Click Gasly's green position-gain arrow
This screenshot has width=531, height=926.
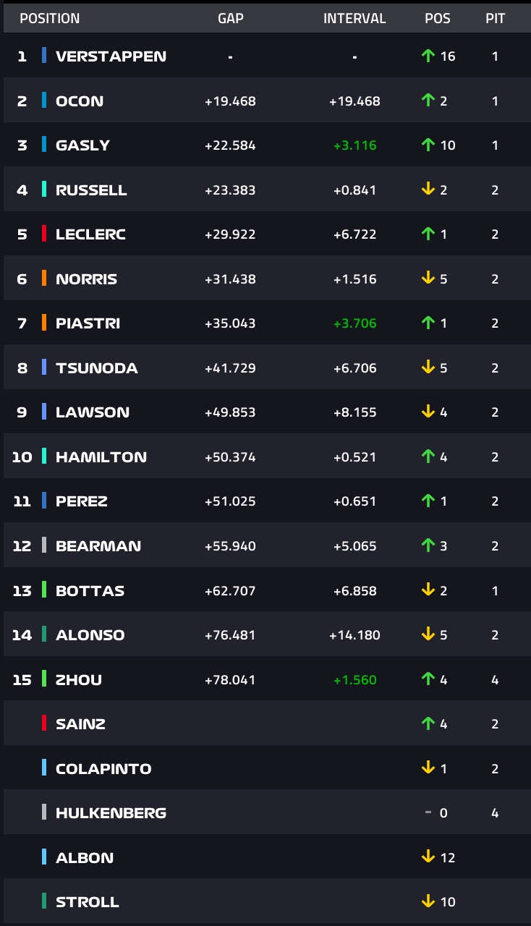pos(428,145)
